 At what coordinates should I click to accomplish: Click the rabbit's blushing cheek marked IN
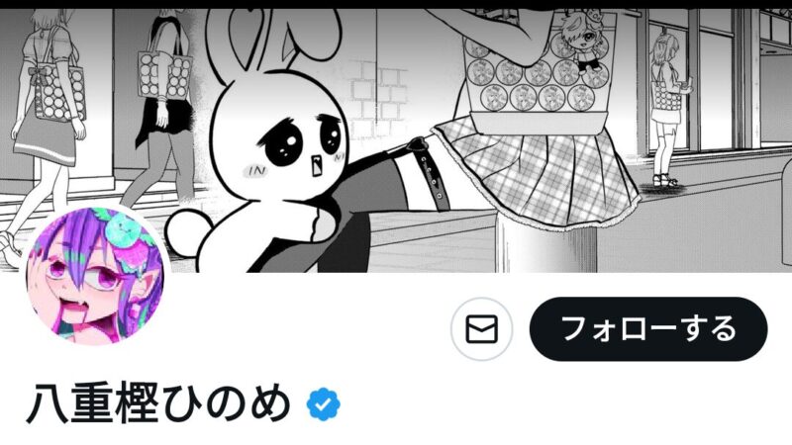[x=256, y=171]
